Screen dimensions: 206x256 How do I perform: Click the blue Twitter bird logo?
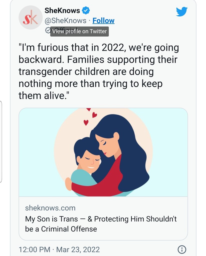click(182, 12)
